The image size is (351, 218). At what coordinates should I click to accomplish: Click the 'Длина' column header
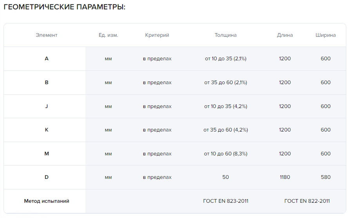click(x=285, y=35)
